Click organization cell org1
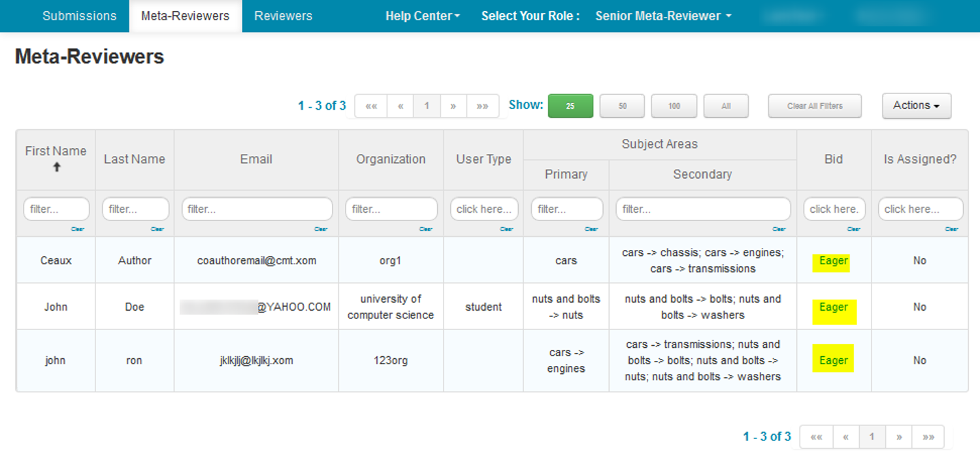This screenshot has height=462, width=980. (x=391, y=260)
